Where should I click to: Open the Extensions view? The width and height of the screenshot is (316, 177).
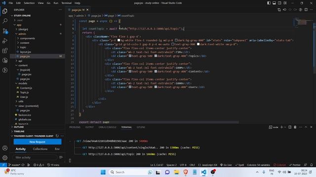[x=5, y=50]
